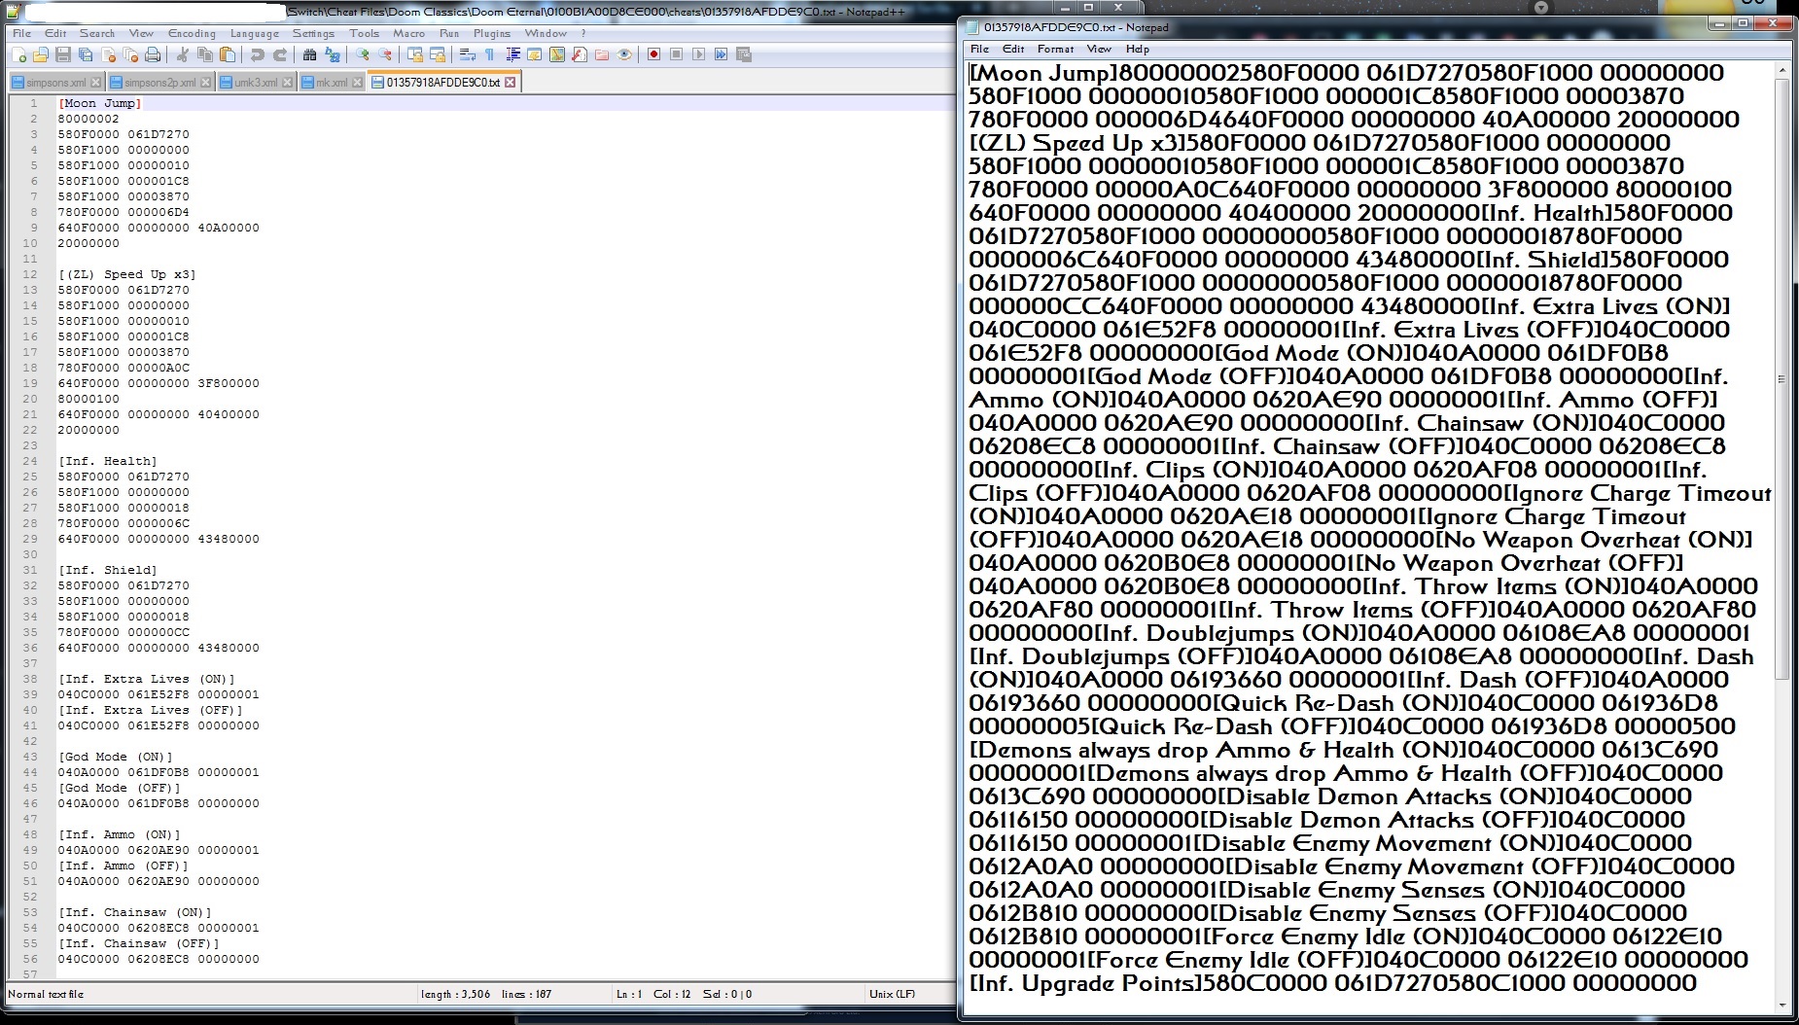Click the 'Unix (LF)' status bar entry
1799x1025 pixels.
[892, 994]
